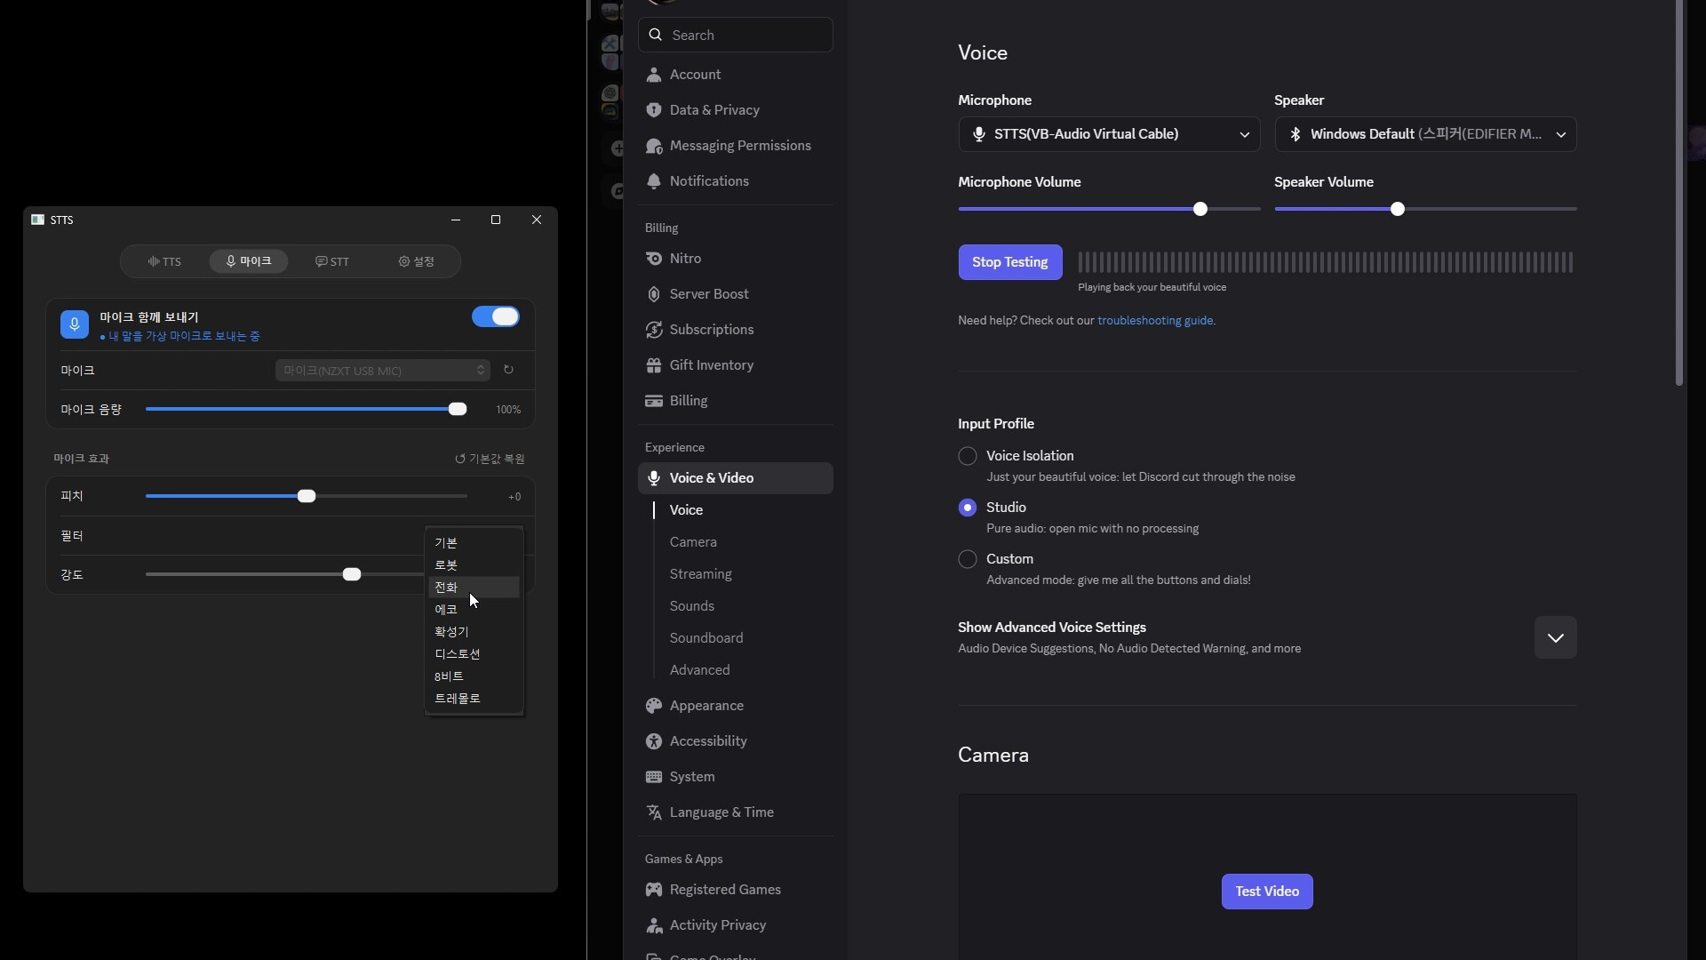Click the Stop Testing button

tap(1009, 262)
